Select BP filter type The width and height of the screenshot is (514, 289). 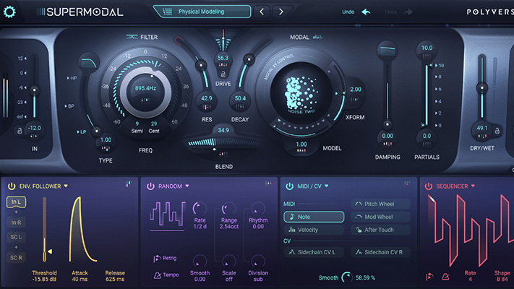click(x=69, y=106)
